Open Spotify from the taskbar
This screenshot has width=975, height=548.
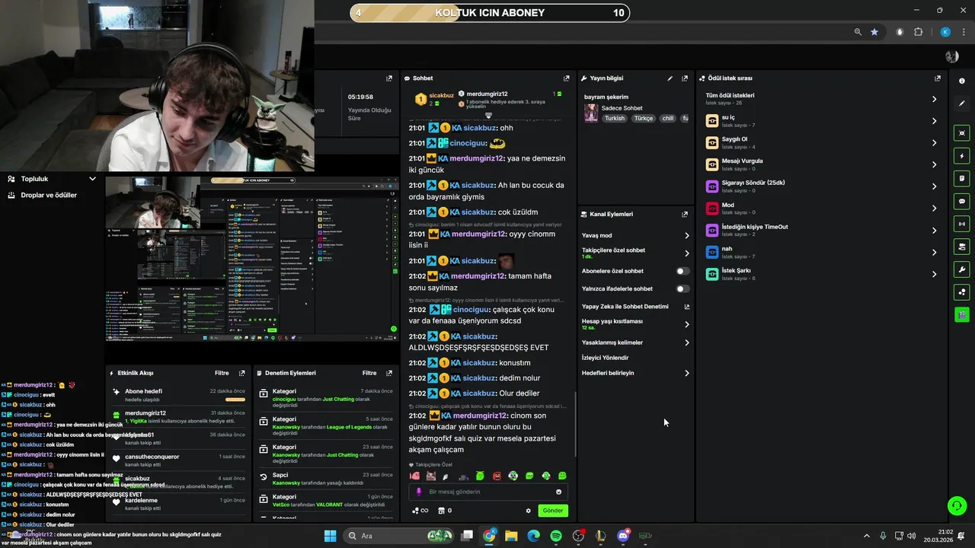tap(556, 536)
